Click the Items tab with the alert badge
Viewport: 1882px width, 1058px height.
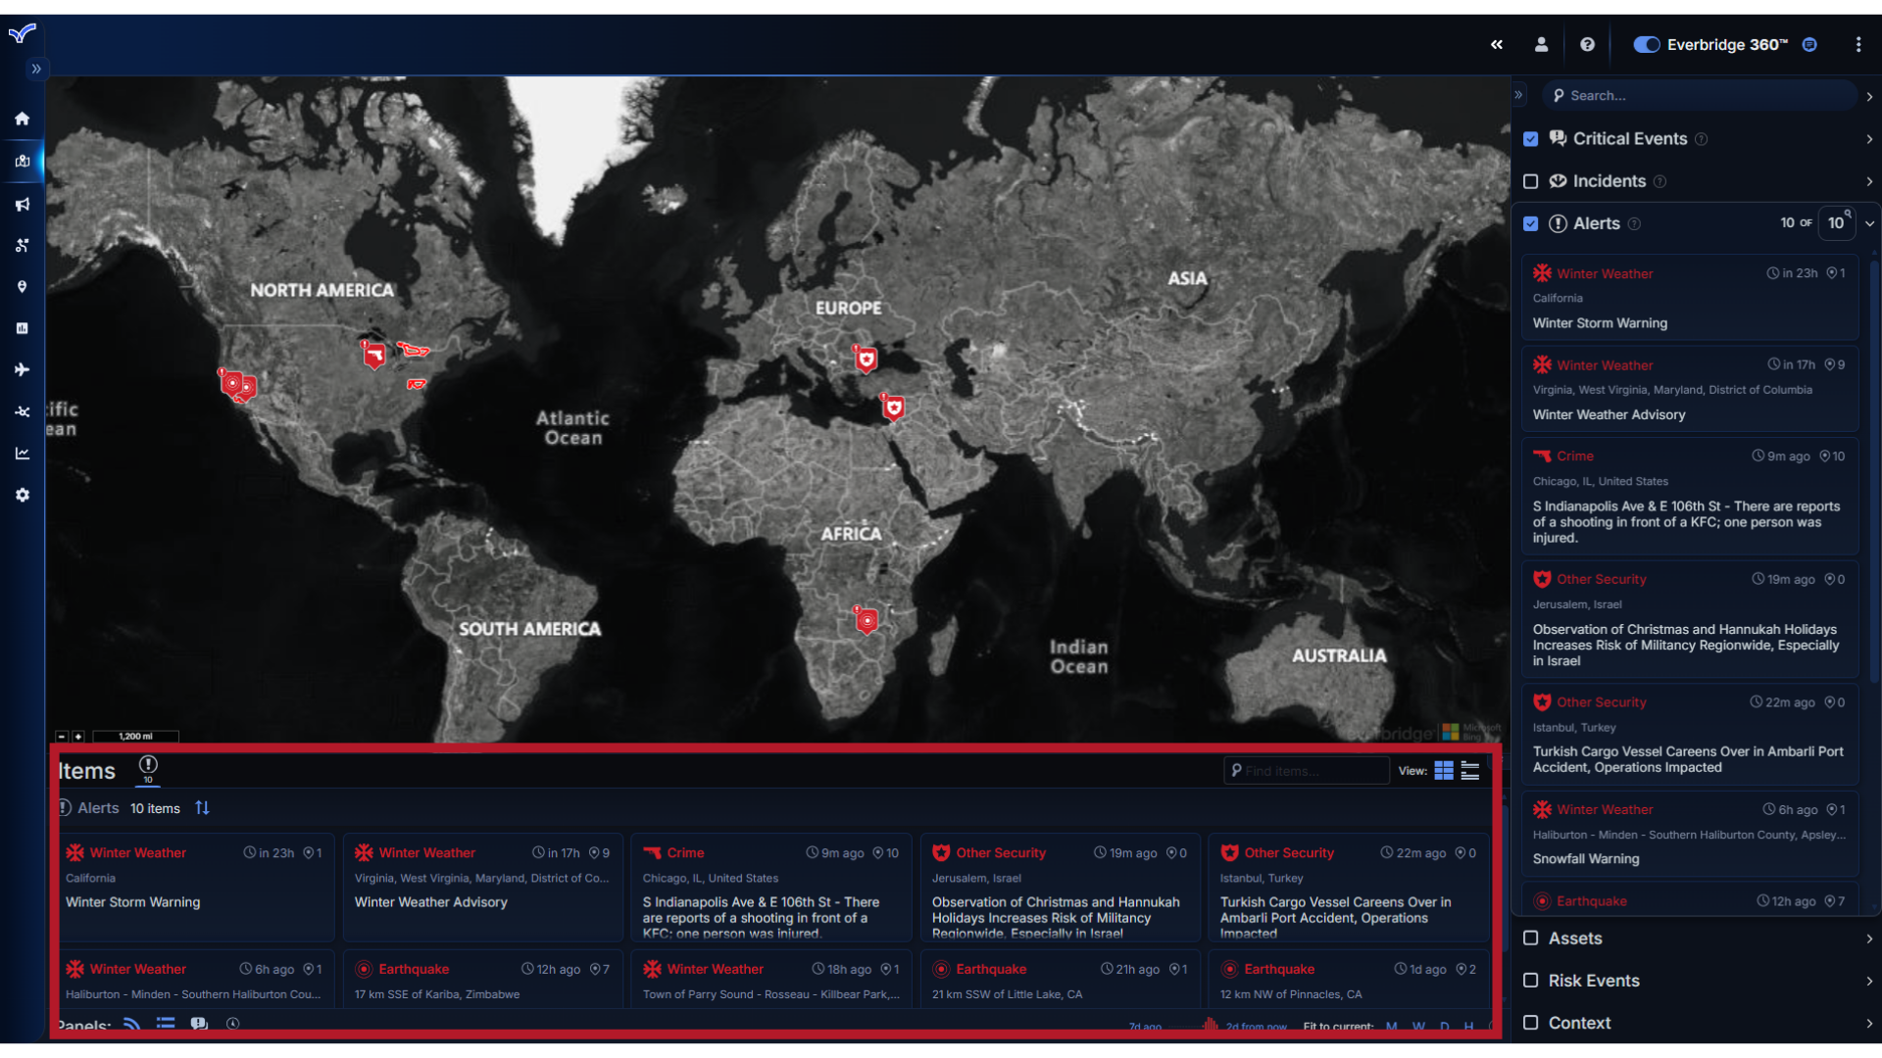click(148, 770)
